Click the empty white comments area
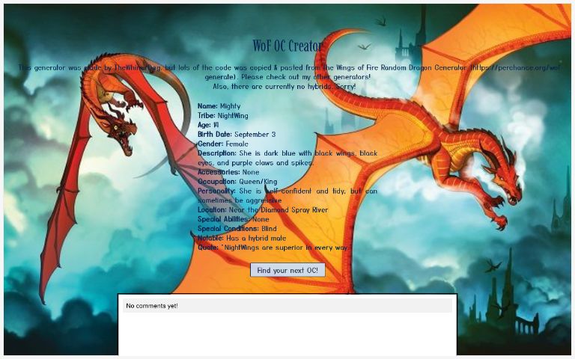 (287, 334)
